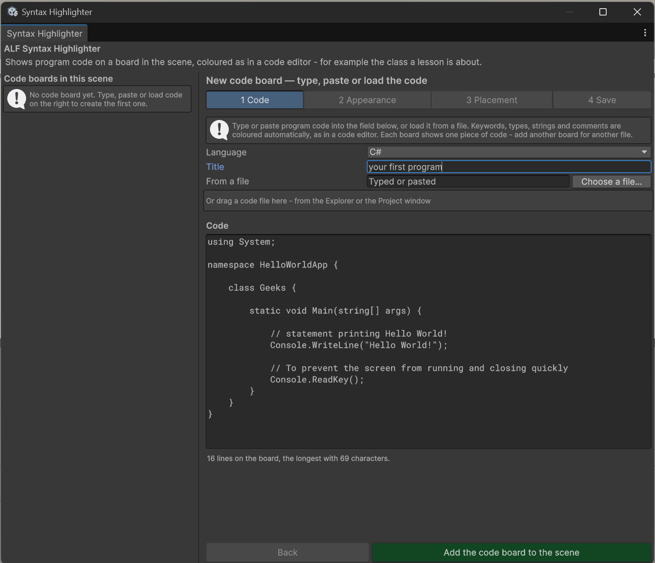Open the 3 Placement step

click(x=491, y=100)
